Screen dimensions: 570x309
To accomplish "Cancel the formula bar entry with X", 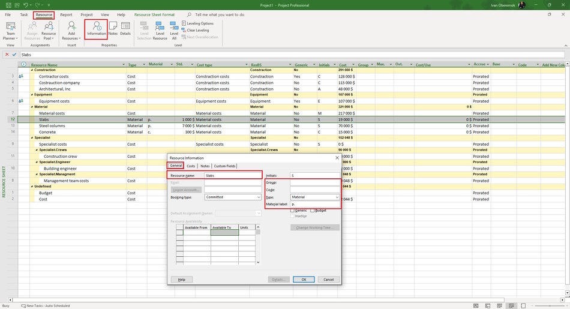I will [x=7, y=55].
